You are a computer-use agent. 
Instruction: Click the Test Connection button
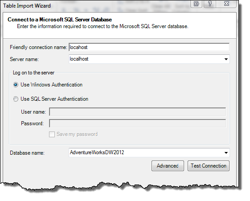click(209, 166)
